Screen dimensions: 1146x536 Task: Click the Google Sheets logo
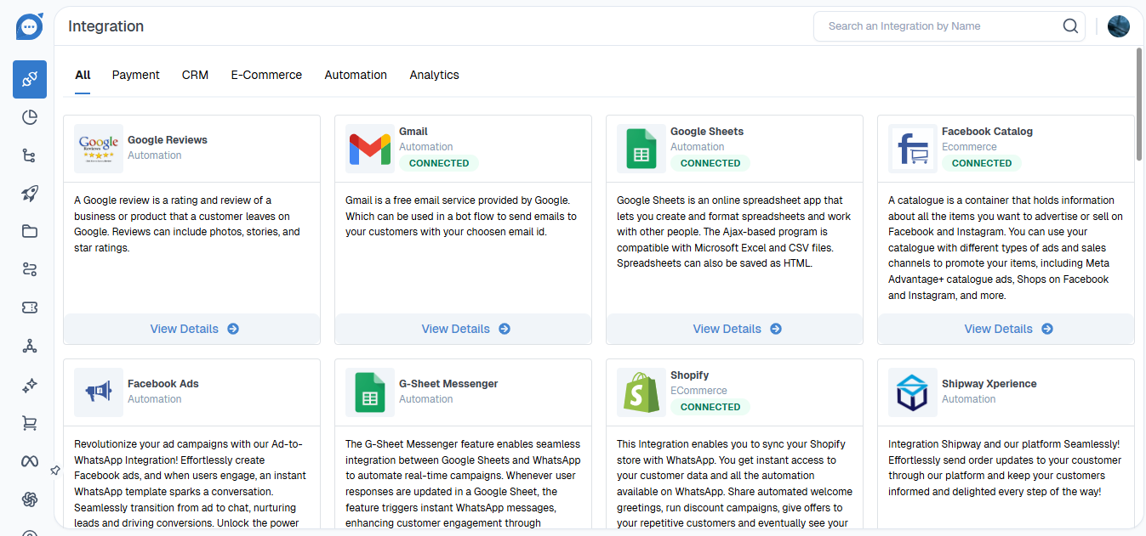click(641, 149)
